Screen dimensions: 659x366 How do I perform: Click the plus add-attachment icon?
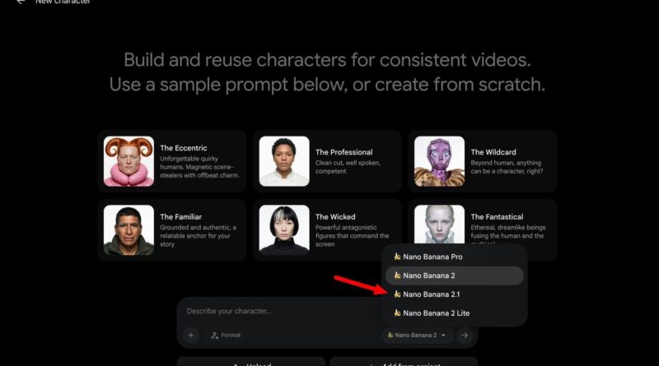pyautogui.click(x=191, y=336)
